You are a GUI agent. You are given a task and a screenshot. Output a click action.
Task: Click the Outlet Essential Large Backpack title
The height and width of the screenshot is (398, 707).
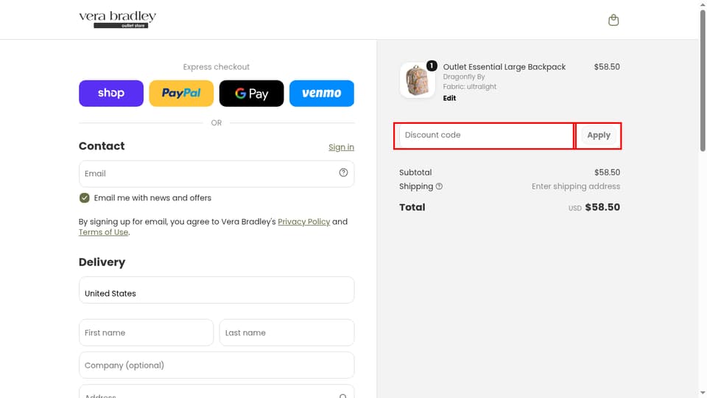tap(504, 67)
